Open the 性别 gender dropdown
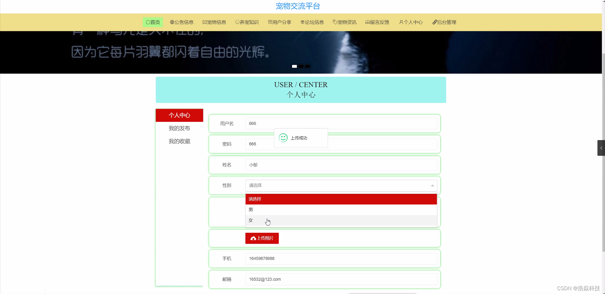The width and height of the screenshot is (605, 294). coord(341,185)
